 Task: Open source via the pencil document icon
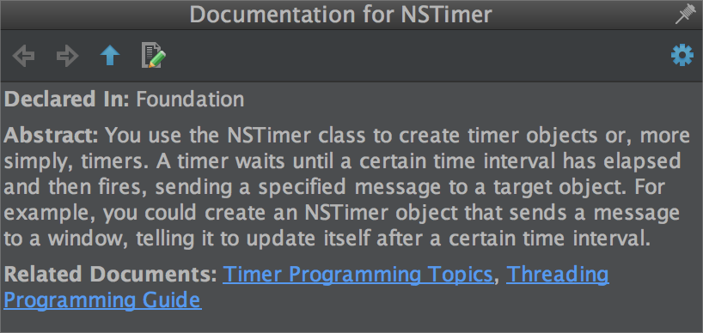point(154,56)
